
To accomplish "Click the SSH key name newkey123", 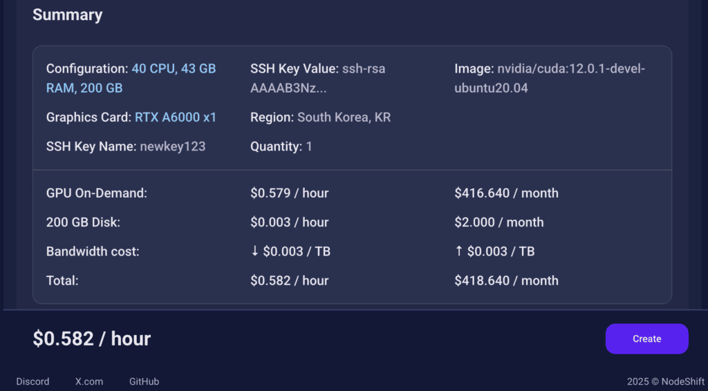I will pos(172,146).
